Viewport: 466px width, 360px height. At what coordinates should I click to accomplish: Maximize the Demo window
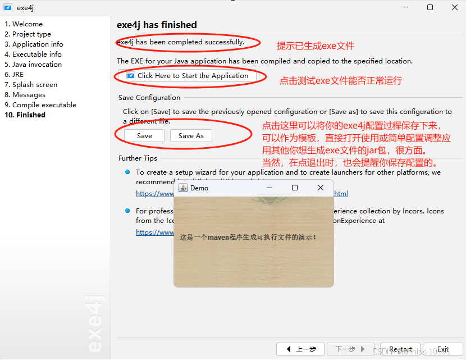click(295, 188)
